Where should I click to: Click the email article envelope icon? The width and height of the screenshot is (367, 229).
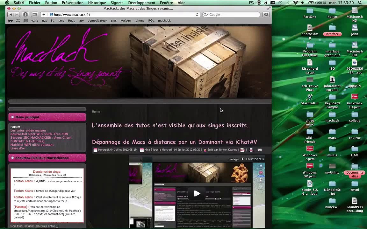(260, 150)
